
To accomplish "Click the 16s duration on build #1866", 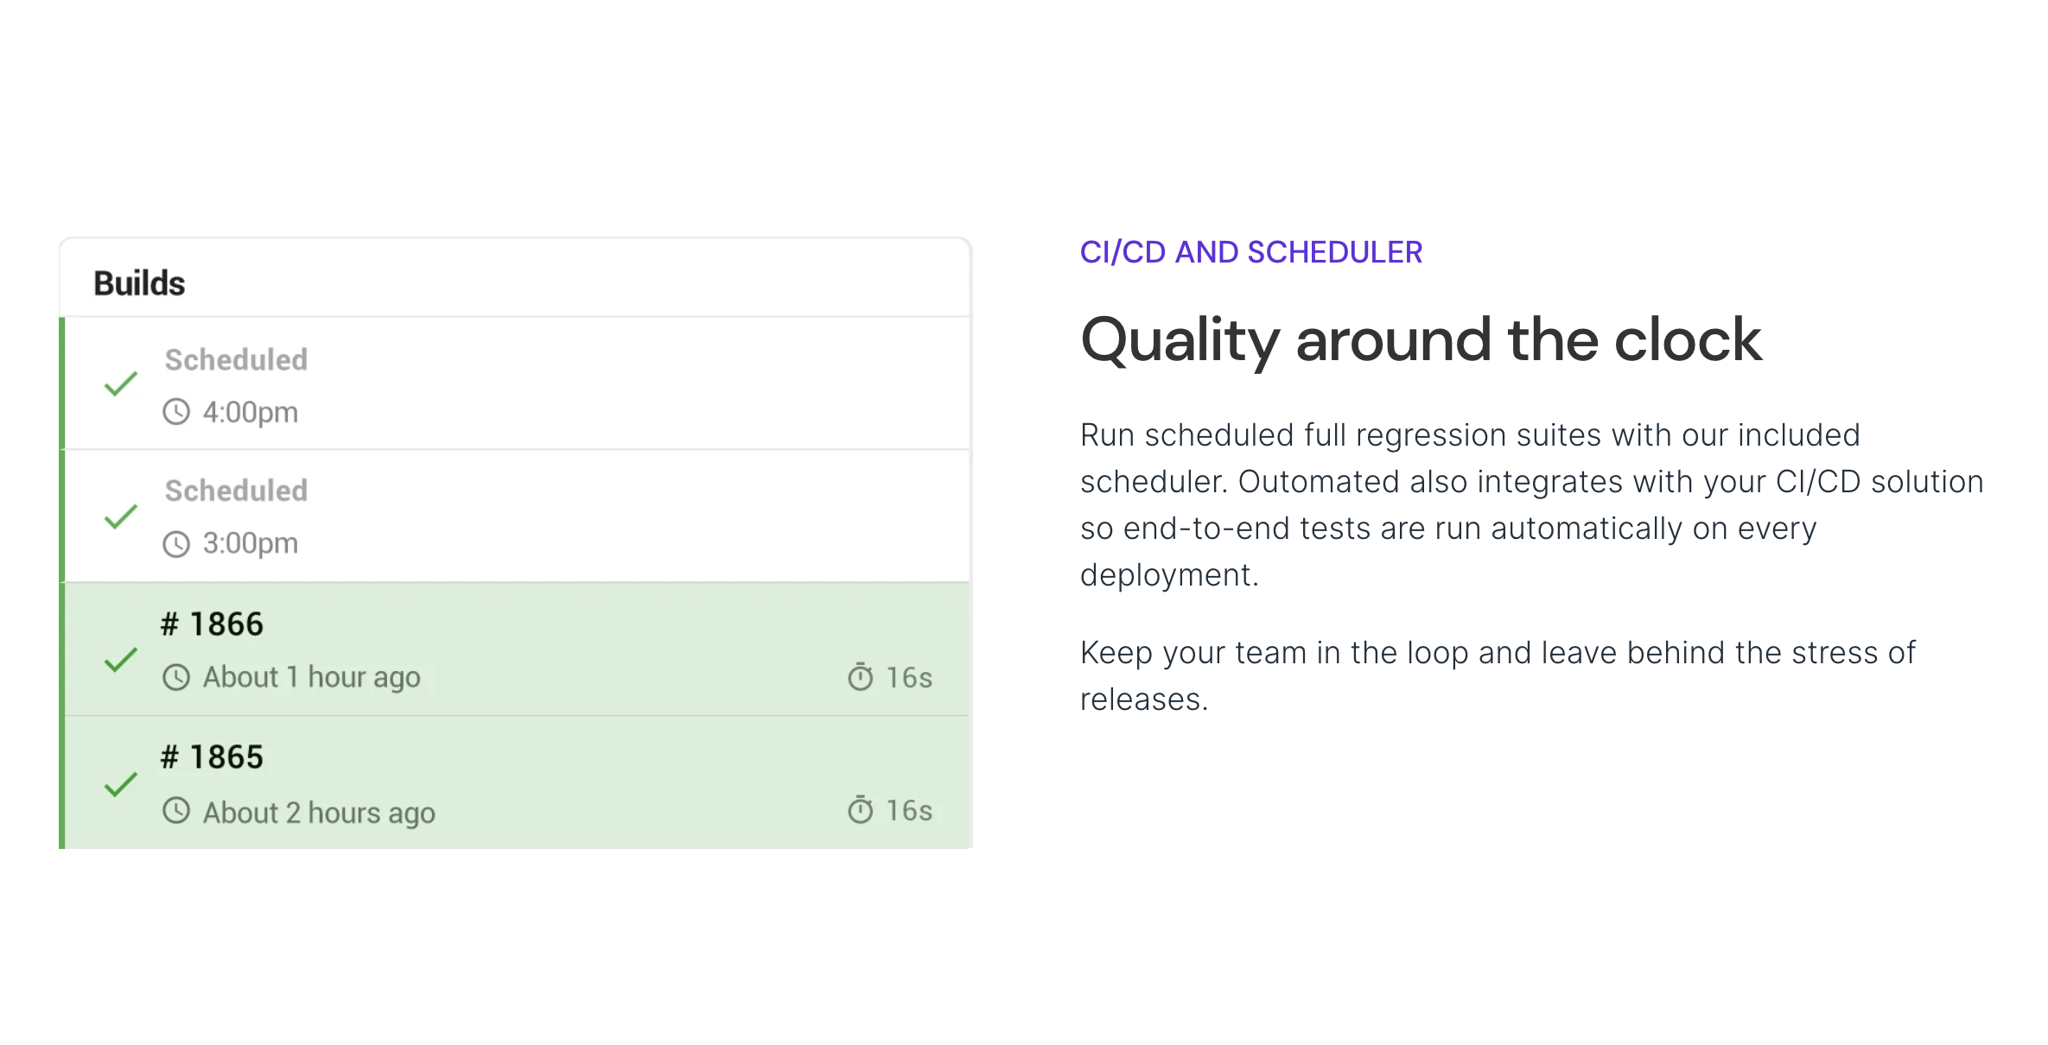I will coord(909,678).
